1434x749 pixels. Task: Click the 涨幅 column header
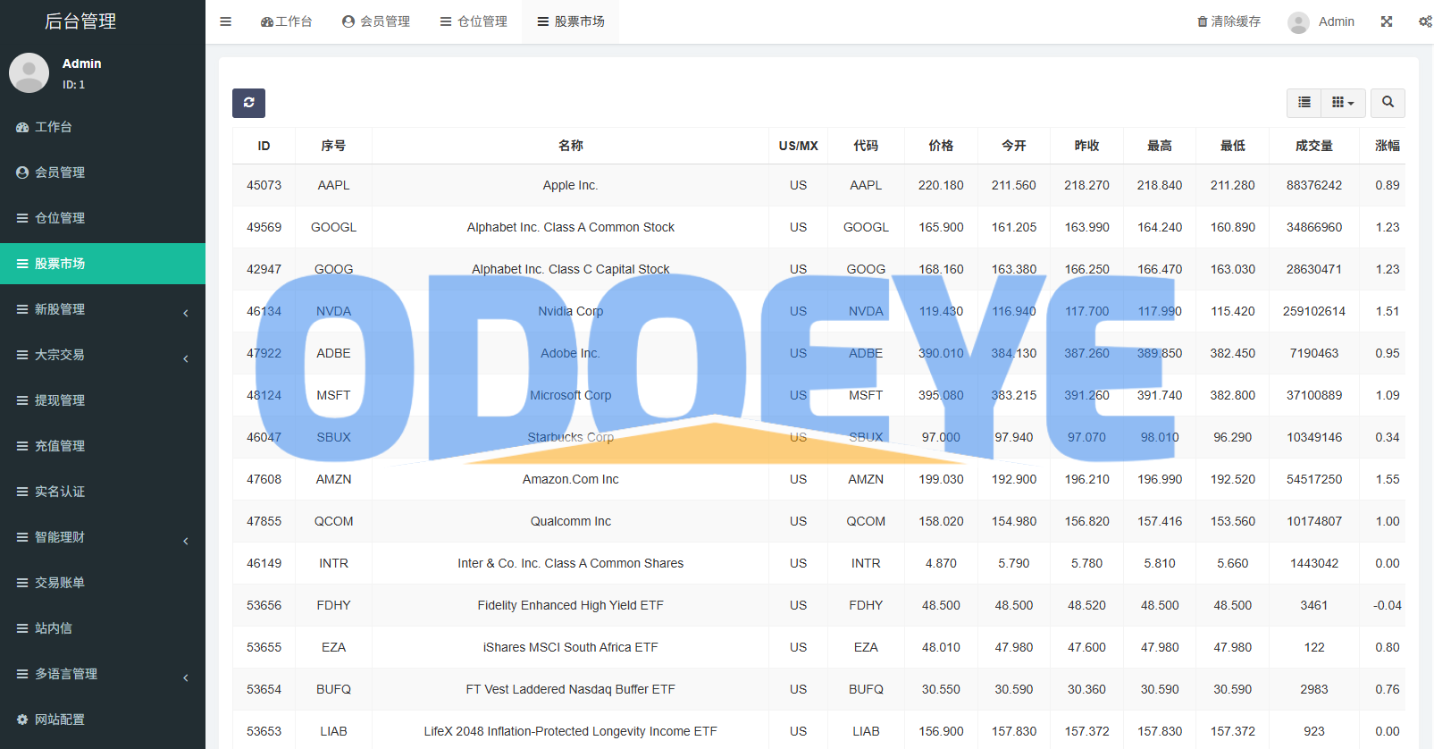[x=1387, y=146]
